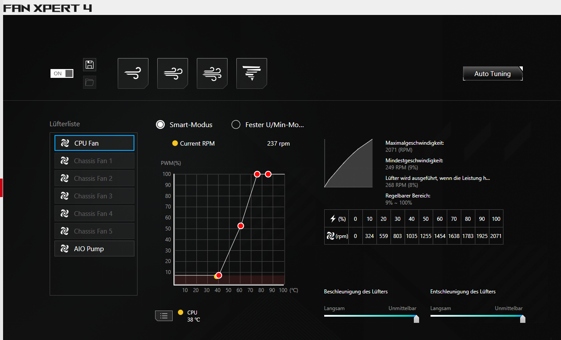Open the temperature source list button
The width and height of the screenshot is (561, 340).
164,315
